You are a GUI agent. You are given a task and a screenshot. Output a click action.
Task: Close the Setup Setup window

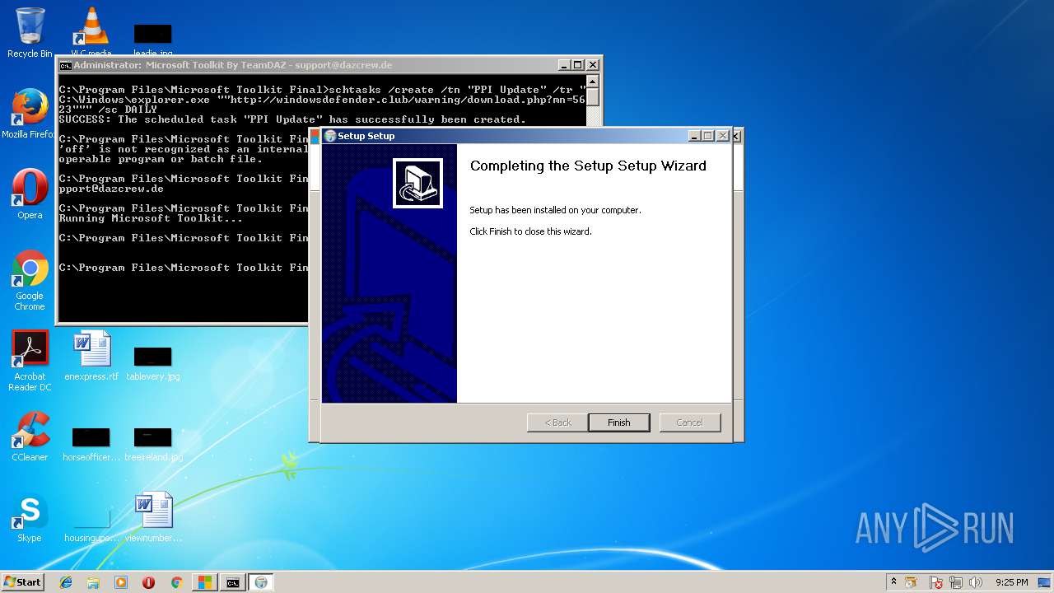coord(722,136)
